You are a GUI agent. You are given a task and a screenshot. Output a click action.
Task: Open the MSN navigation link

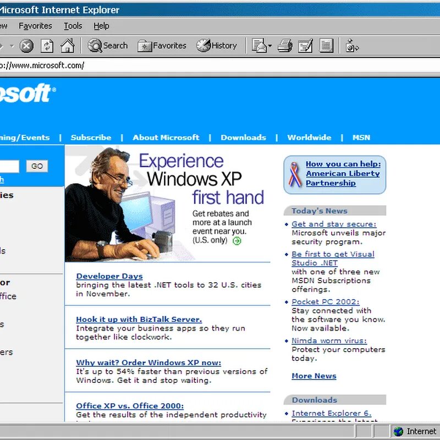point(361,137)
